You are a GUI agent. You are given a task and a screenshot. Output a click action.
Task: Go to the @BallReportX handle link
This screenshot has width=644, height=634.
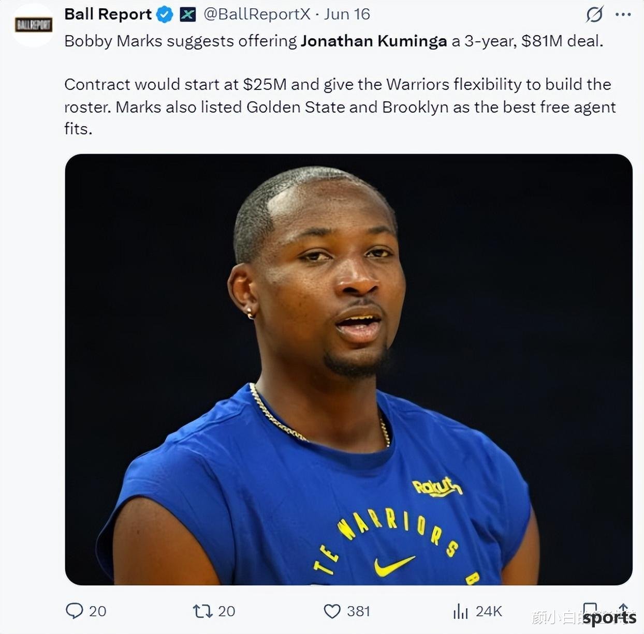pyautogui.click(x=257, y=14)
